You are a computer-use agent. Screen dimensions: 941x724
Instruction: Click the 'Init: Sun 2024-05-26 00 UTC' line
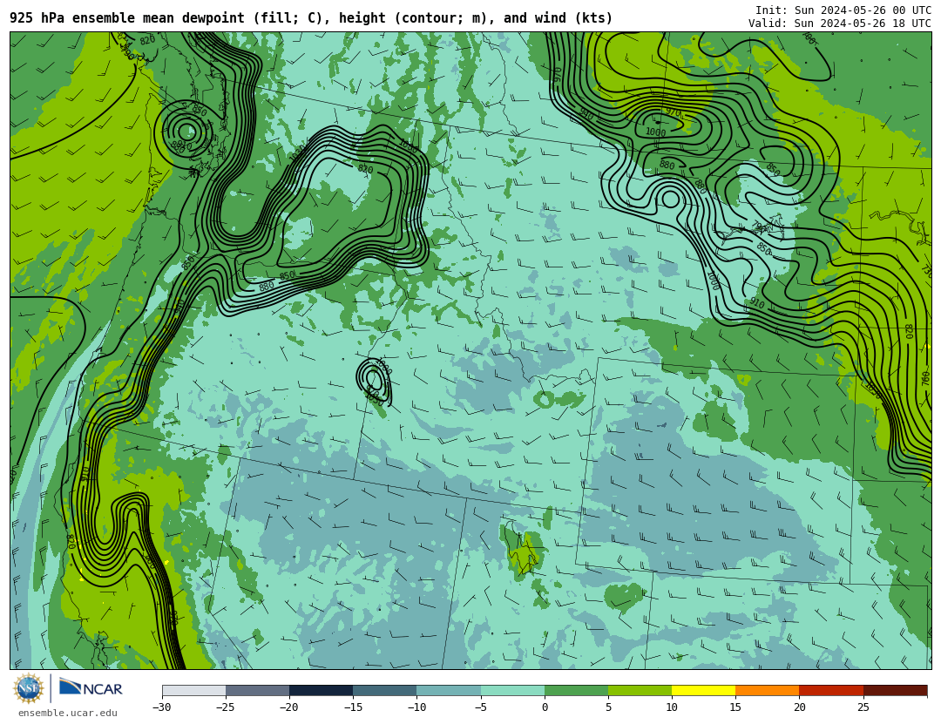[843, 10]
